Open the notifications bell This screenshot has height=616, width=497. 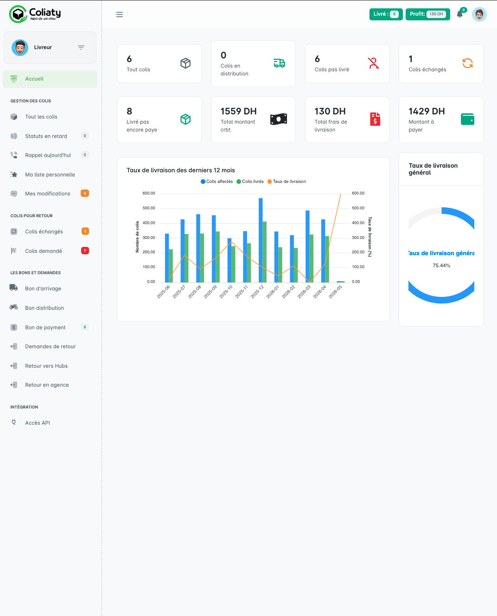(460, 14)
